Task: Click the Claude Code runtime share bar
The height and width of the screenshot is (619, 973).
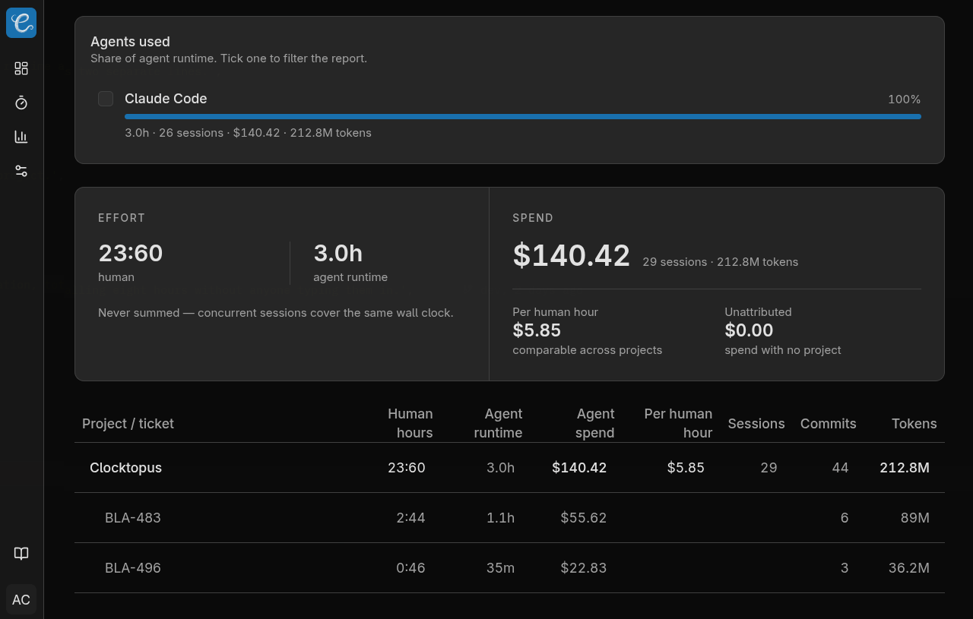Action: 523,116
